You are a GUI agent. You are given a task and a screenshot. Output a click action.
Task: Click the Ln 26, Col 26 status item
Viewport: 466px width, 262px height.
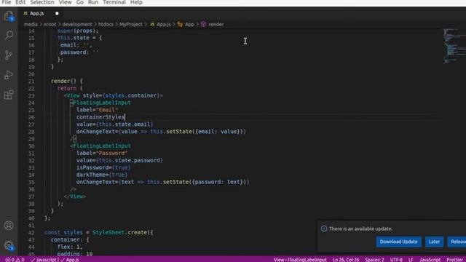(346, 260)
